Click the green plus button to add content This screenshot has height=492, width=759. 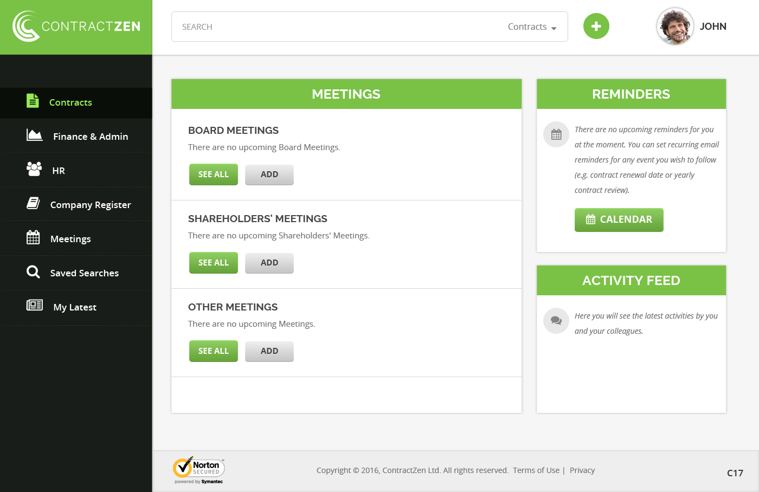pyautogui.click(x=596, y=25)
